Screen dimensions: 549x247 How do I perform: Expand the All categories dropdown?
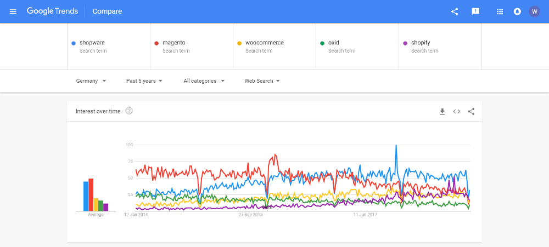tap(204, 81)
